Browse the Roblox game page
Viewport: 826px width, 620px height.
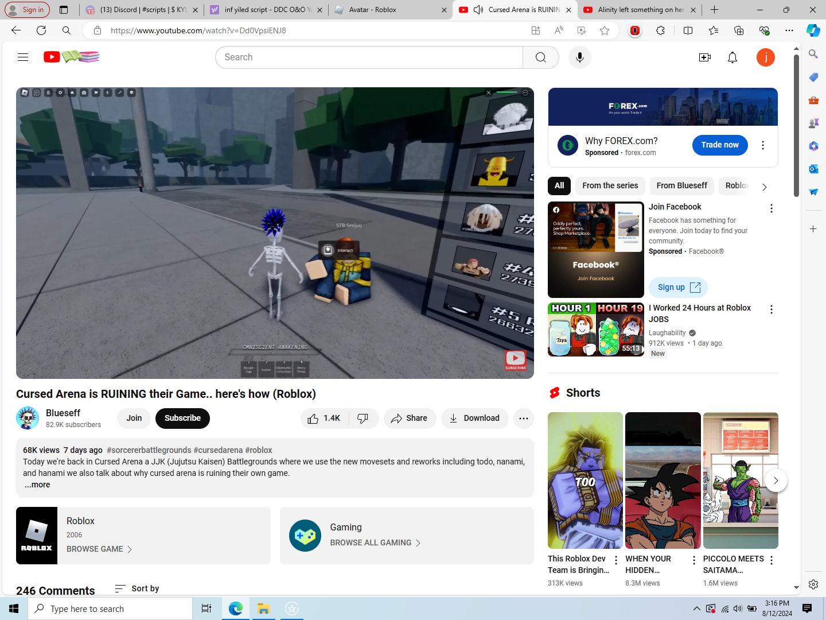99,549
